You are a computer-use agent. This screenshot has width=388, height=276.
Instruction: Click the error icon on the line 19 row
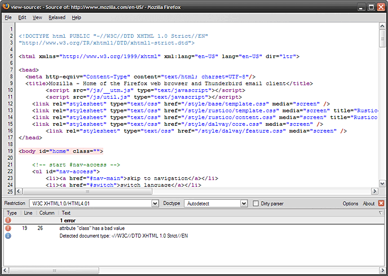[8, 228]
